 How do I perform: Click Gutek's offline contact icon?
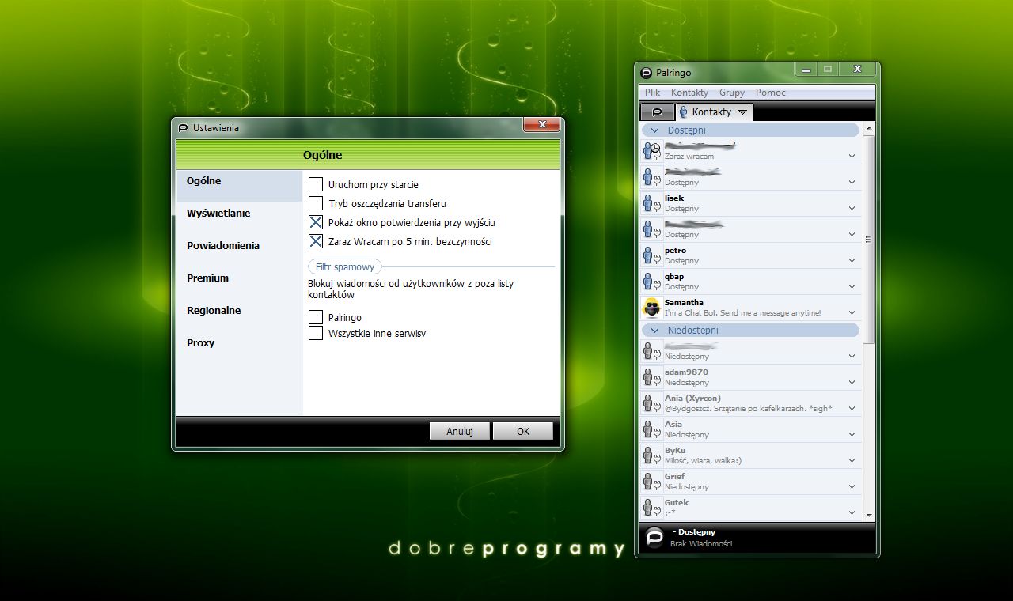tap(651, 508)
